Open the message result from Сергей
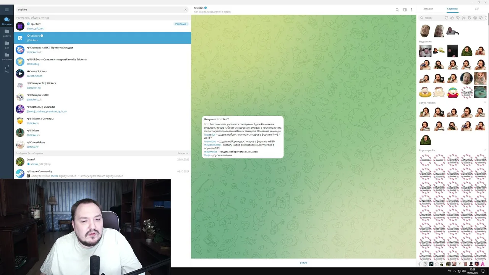This screenshot has height=275, width=489. (102, 162)
